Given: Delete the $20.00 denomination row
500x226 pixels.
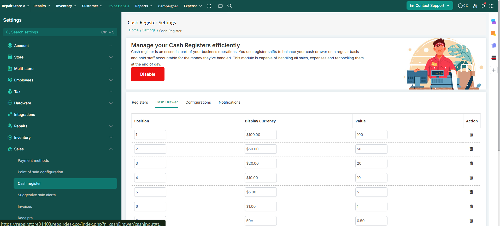Looking at the screenshot, I should (471, 163).
